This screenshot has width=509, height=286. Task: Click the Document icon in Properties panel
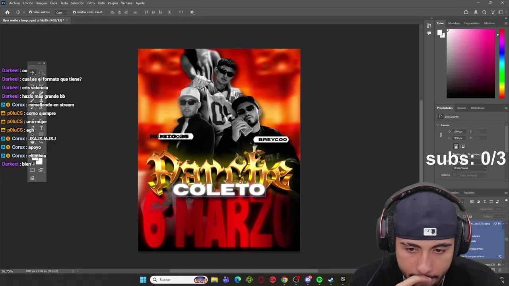[x=441, y=117]
